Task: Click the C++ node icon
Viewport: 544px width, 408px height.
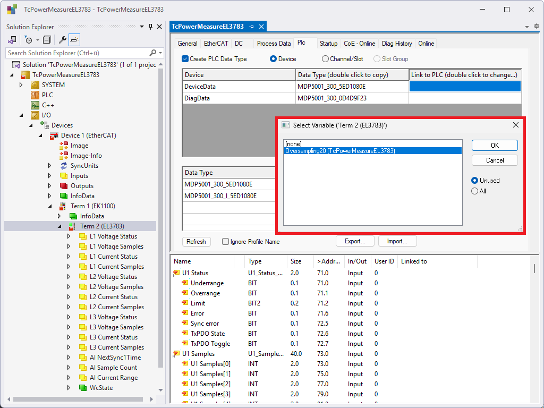Action: tap(35, 105)
